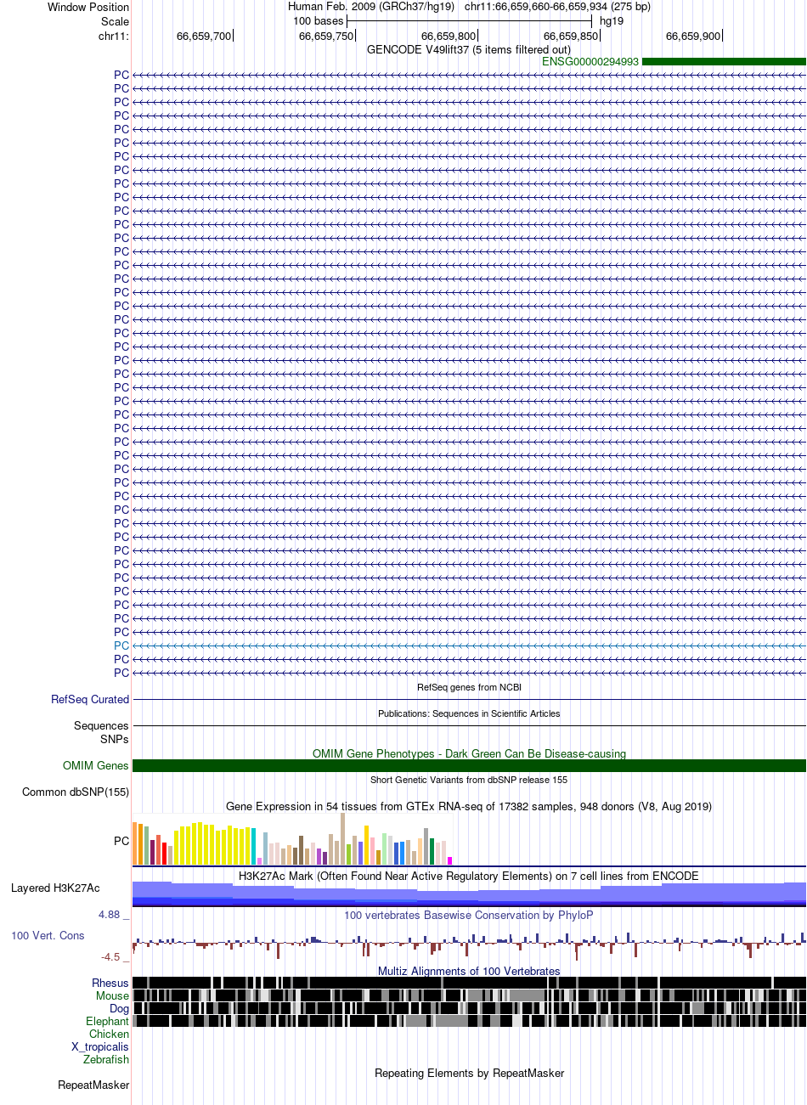
Task: Click the chr11:66,659,660-66,659,934 (275 bp) position text
Action: click(x=557, y=7)
